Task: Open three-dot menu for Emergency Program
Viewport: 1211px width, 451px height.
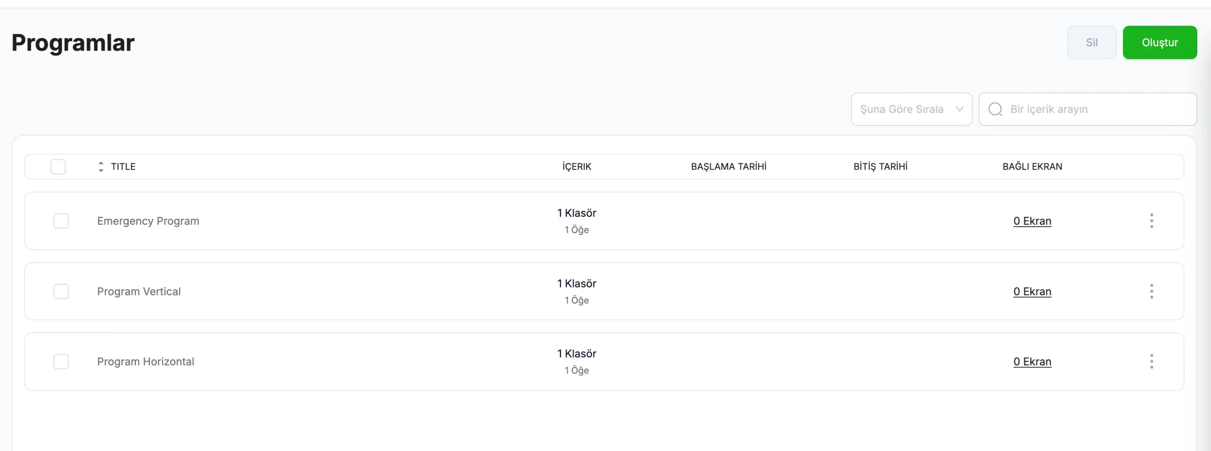Action: click(1151, 221)
